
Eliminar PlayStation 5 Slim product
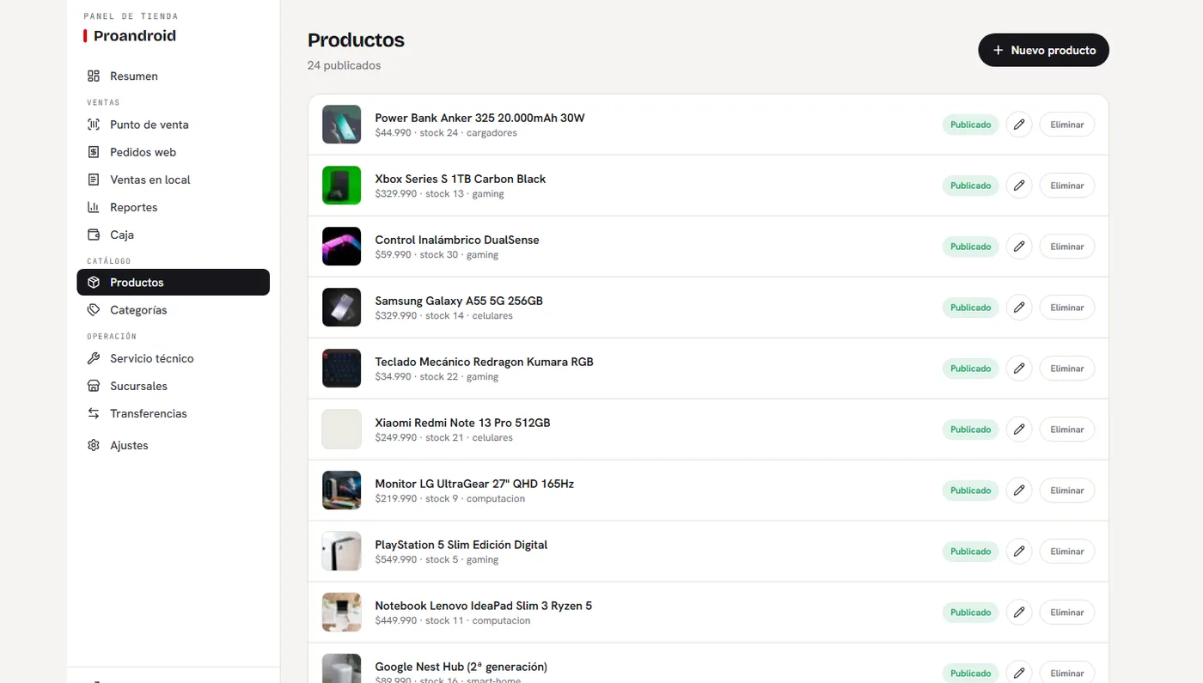1067,552
